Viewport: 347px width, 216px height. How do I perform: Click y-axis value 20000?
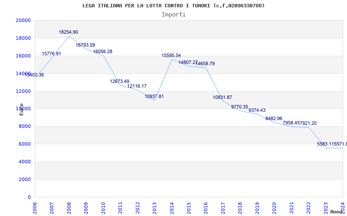tap(23, 20)
